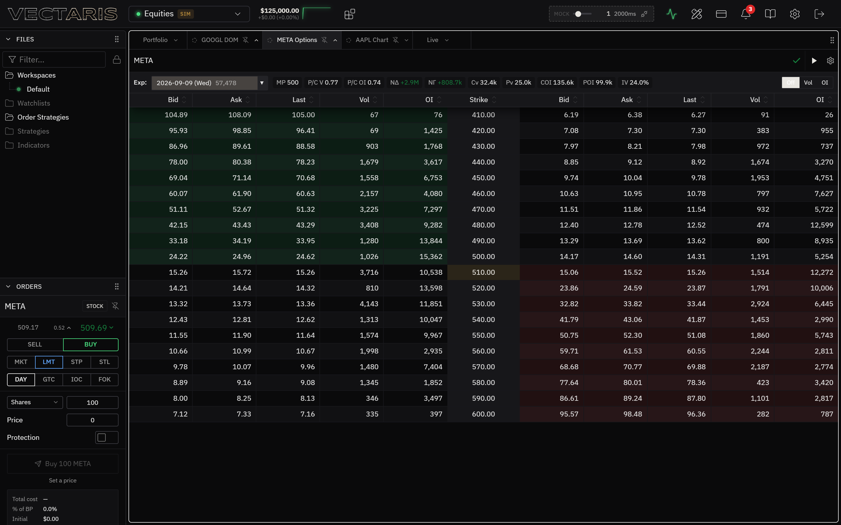The image size is (841, 525).
Task: Select the STP order type
Action: pos(77,362)
